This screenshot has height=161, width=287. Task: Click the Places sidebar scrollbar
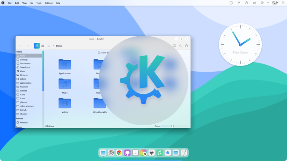pos(43,71)
